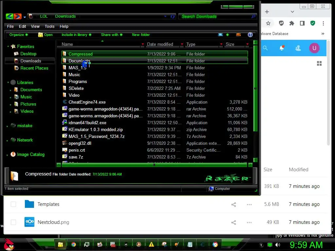Viewport: 335px width, 251px height.
Task: Click the Open toolbar button
Action: (45, 35)
